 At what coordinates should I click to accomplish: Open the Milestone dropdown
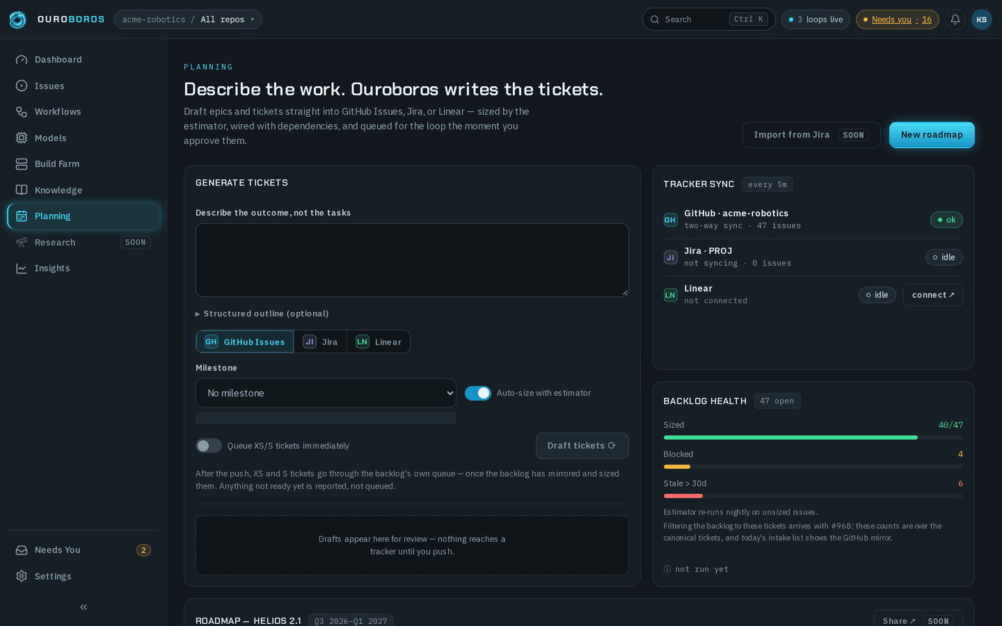[326, 393]
